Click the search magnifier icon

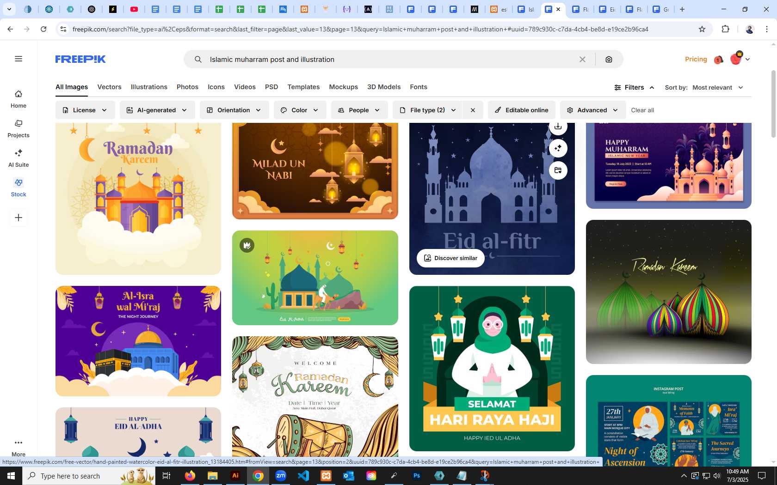(x=198, y=59)
